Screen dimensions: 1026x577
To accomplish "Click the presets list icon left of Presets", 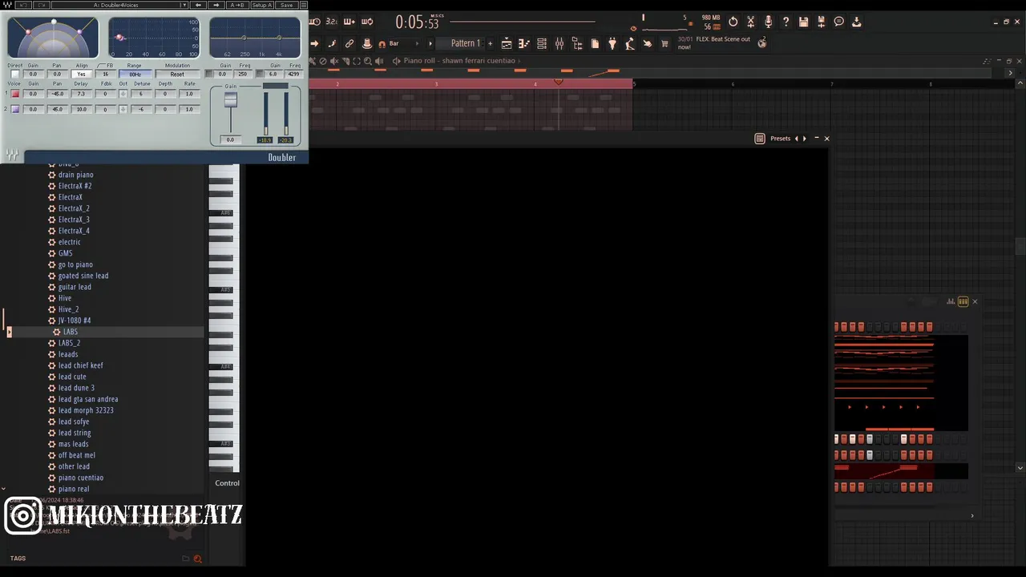I will coord(759,139).
